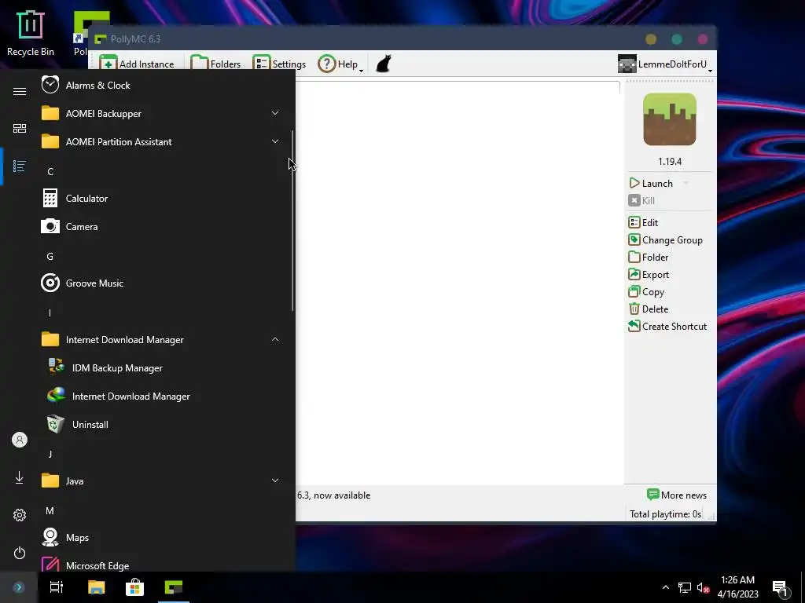Delete the instance

649,309
